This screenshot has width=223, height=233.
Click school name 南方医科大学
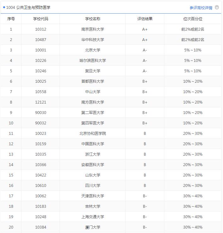(93, 102)
